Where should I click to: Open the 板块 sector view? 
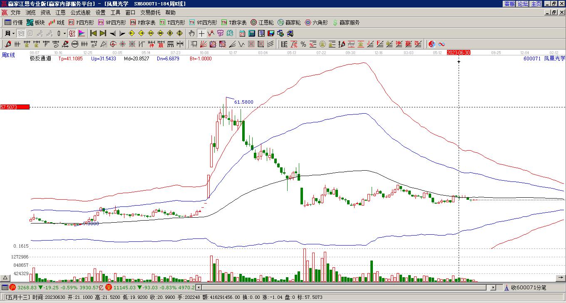pyautogui.click(x=36, y=22)
